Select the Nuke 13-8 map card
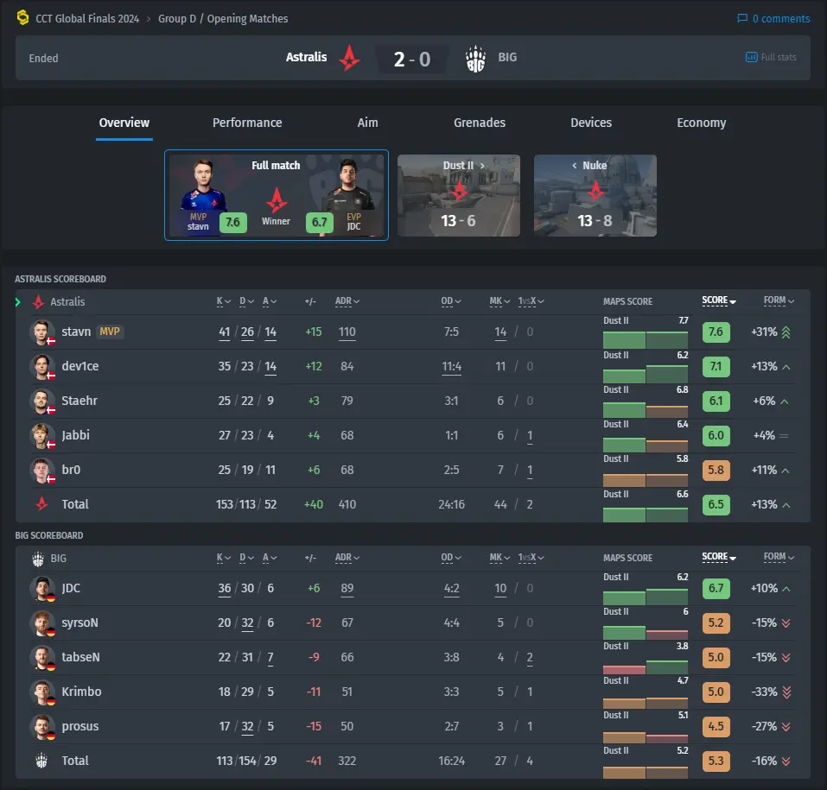The image size is (827, 790). (595, 195)
